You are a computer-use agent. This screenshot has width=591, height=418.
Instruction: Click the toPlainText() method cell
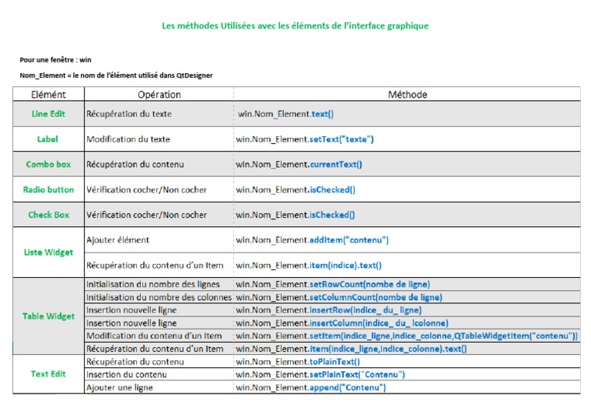coord(298,362)
